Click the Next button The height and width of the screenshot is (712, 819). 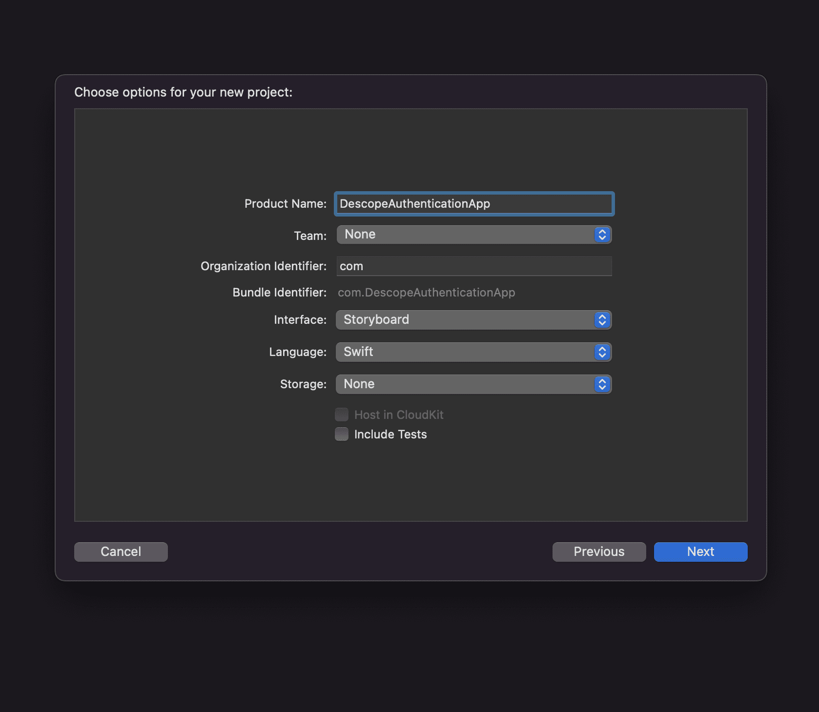700,552
